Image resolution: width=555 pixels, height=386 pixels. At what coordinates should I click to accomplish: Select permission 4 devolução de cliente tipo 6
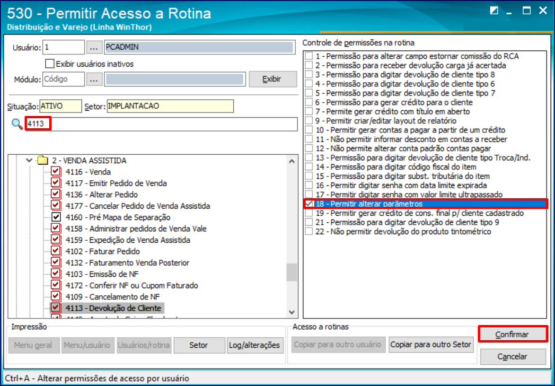405,84
